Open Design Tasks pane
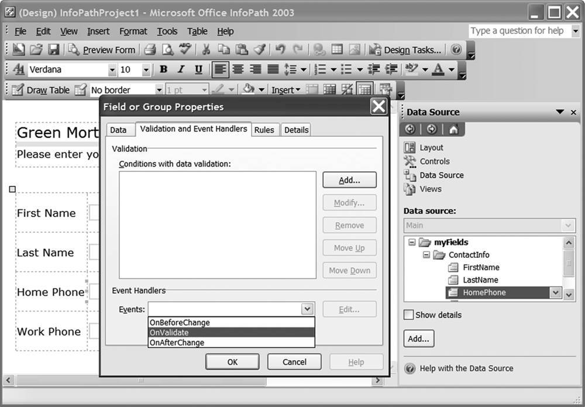This screenshot has width=585, height=407. click(405, 50)
